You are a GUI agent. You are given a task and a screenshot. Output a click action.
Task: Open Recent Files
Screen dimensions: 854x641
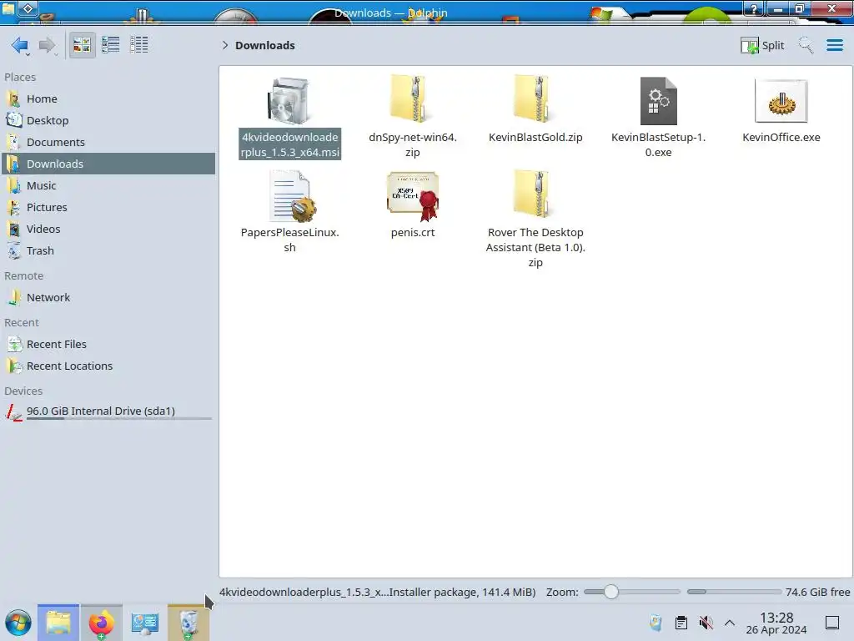click(108, 345)
